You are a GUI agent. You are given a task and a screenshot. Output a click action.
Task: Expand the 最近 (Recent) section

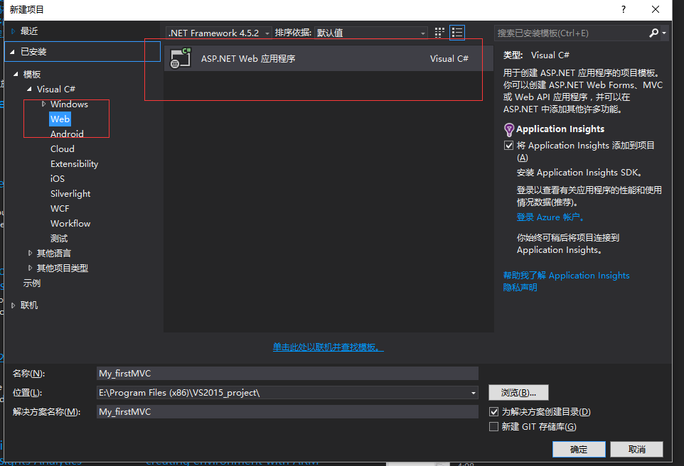13,31
